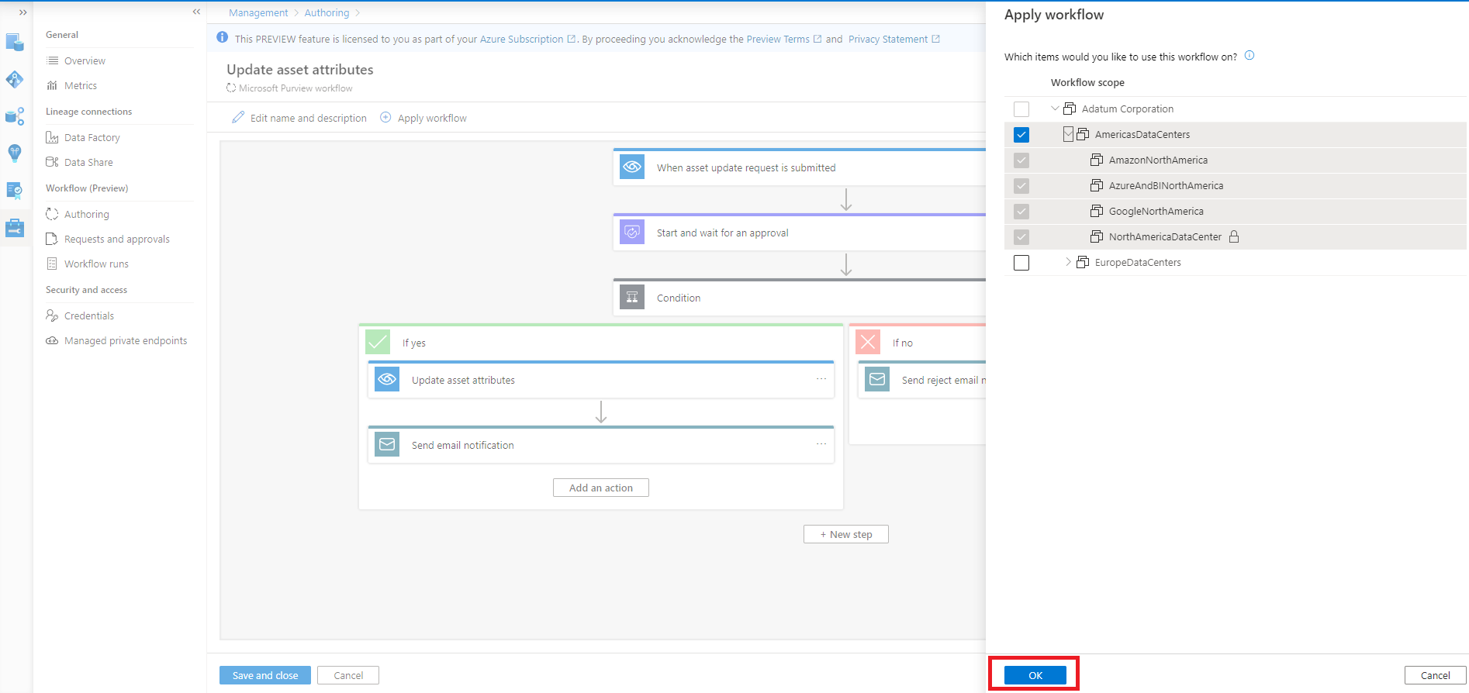Open Workflow runs
This screenshot has width=1469, height=693.
96,264
